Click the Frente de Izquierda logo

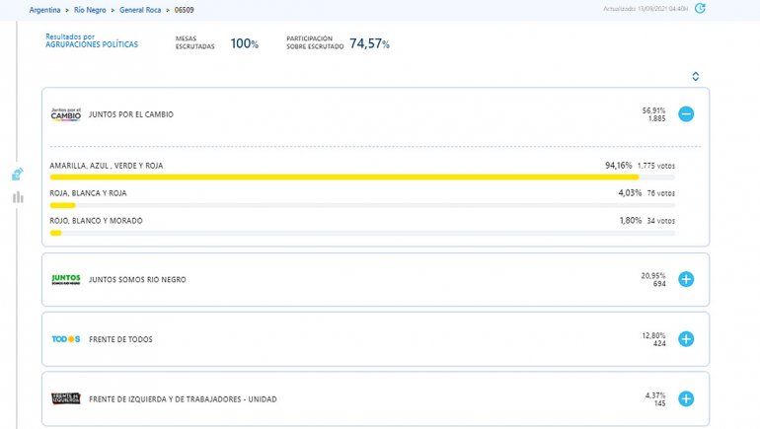pos(65,399)
